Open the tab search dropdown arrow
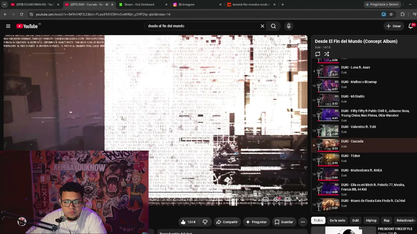 [4, 5]
